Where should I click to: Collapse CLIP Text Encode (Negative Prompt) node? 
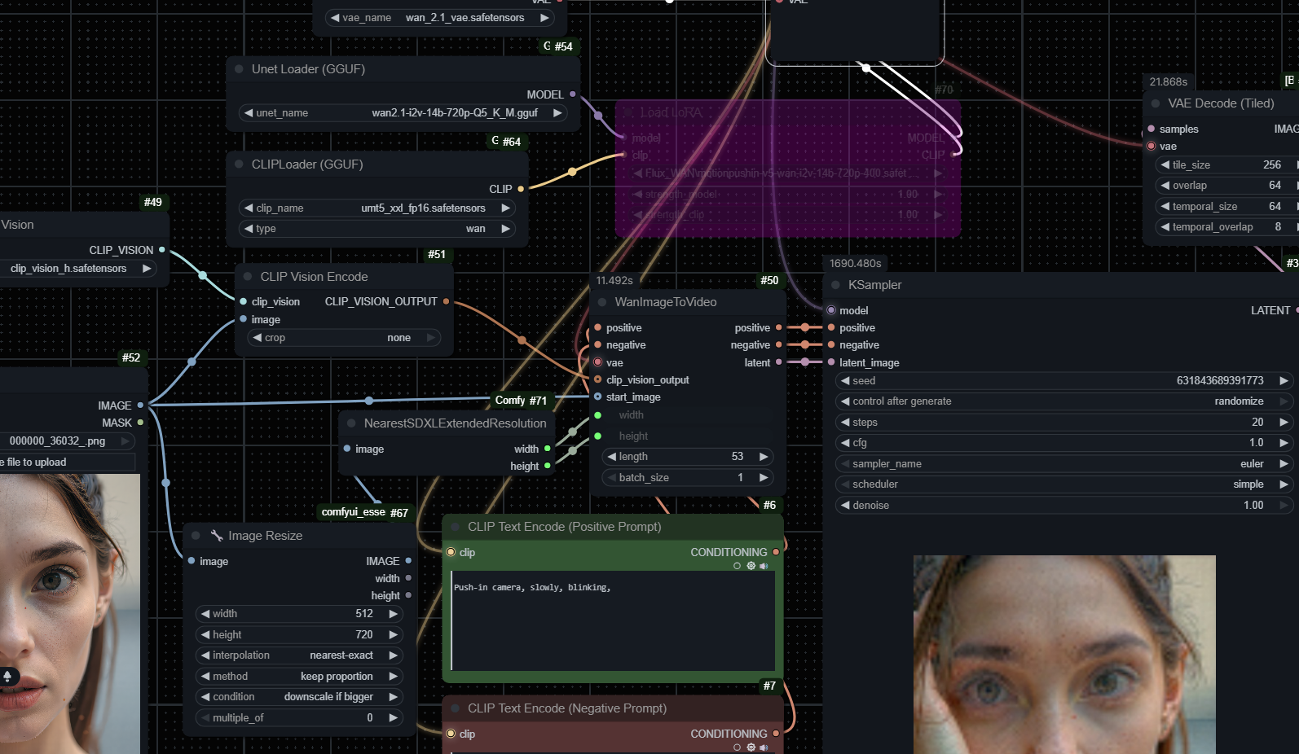(455, 708)
